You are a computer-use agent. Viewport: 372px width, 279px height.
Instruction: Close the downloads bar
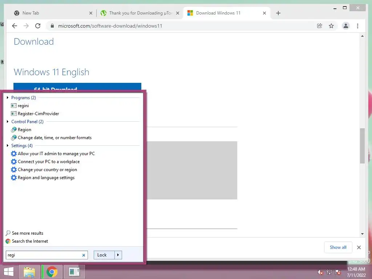pos(359,247)
